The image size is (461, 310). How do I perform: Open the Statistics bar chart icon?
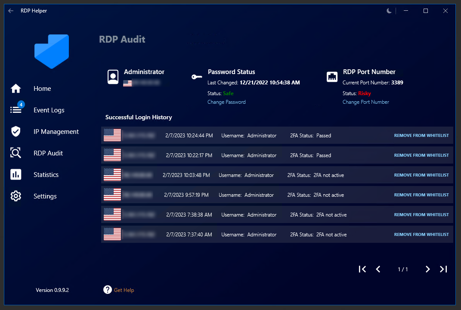16,175
